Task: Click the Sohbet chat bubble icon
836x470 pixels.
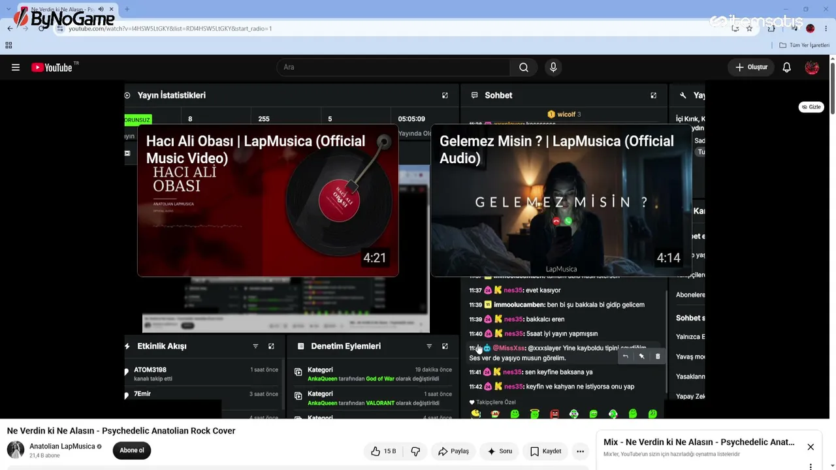Action: (474, 95)
